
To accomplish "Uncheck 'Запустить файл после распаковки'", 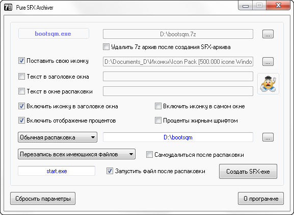I will 110,171.
